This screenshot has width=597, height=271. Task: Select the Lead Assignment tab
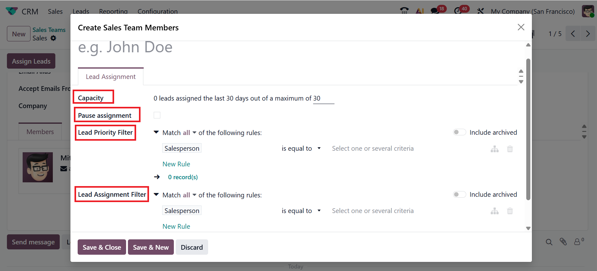(x=111, y=77)
